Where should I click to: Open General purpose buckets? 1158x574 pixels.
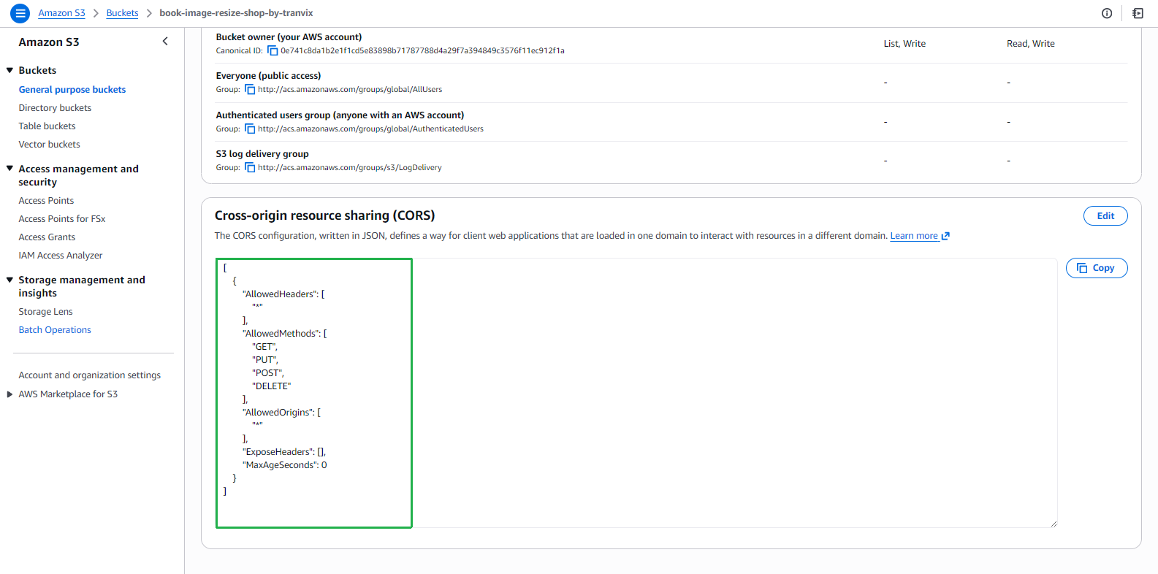coord(72,90)
